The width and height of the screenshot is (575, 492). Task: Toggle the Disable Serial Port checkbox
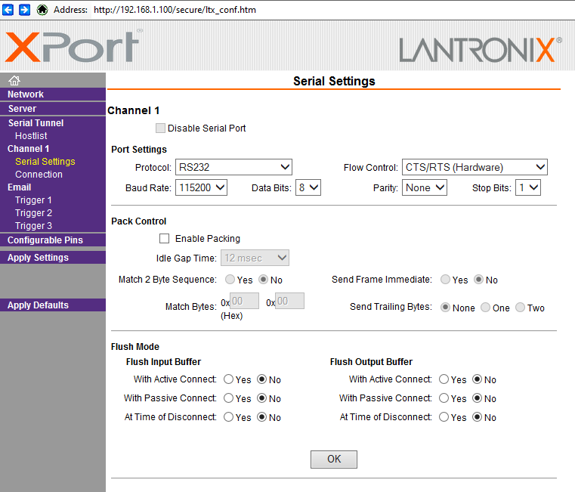pos(160,128)
